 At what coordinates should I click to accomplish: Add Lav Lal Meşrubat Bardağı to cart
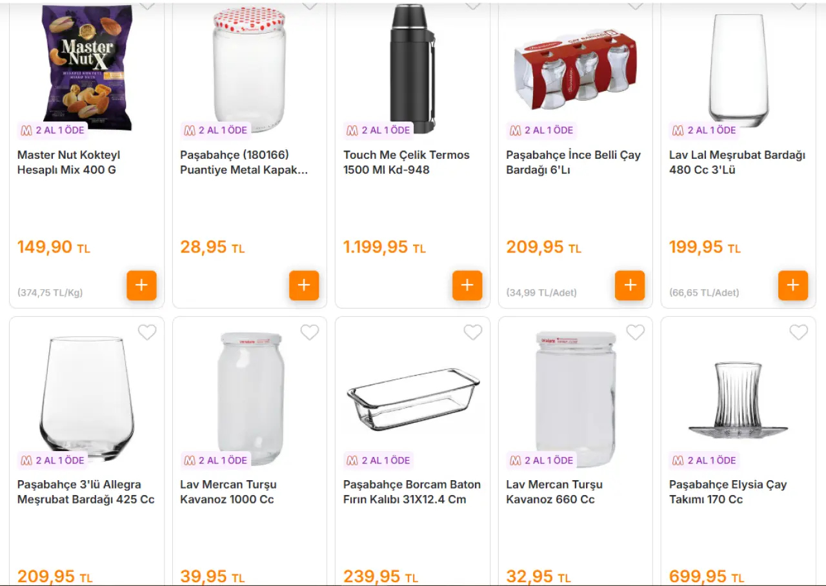point(793,285)
